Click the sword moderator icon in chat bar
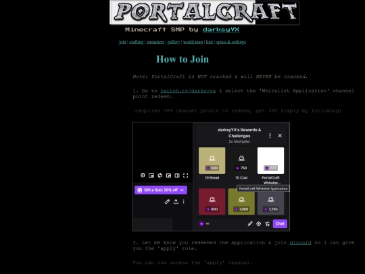The width and height of the screenshot is (365, 274). [250, 224]
